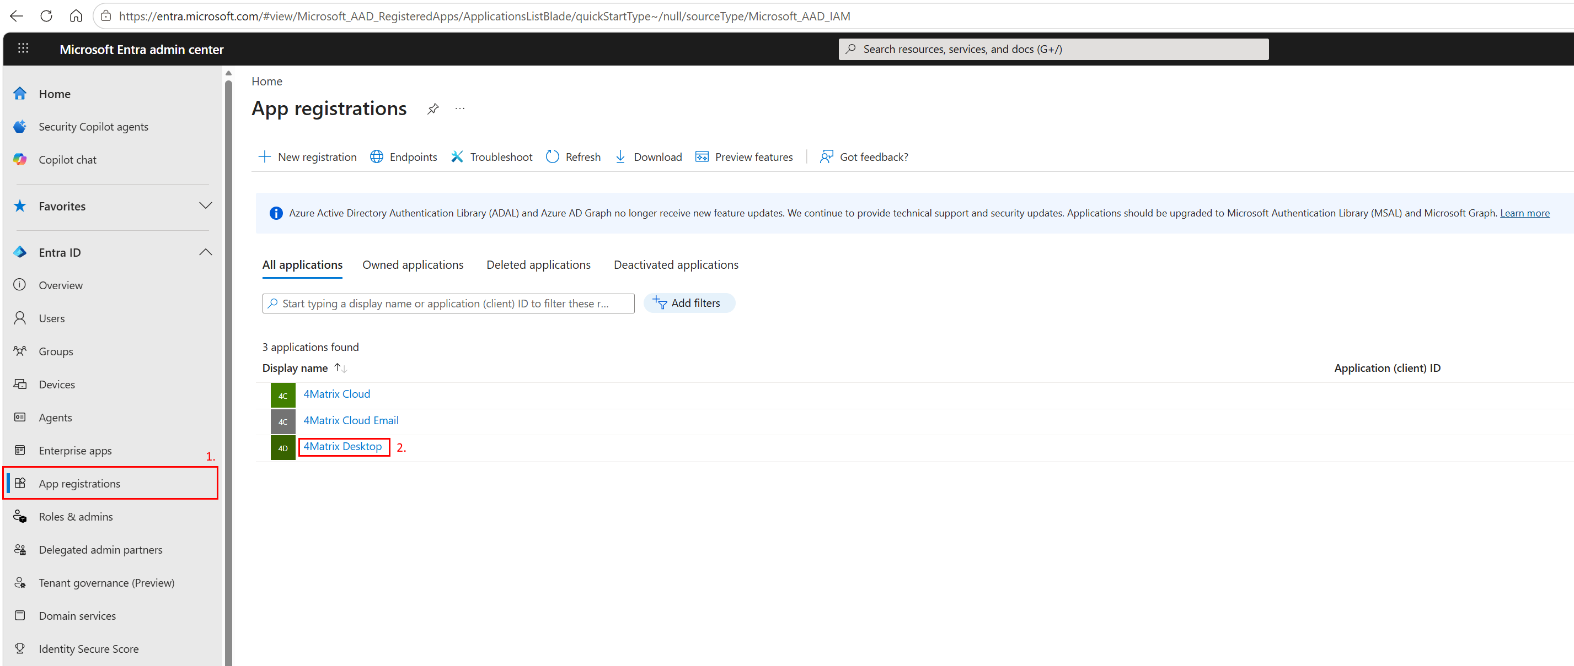Viewport: 1574px width, 666px height.
Task: Click the Copilot chat icon
Action: 20,159
